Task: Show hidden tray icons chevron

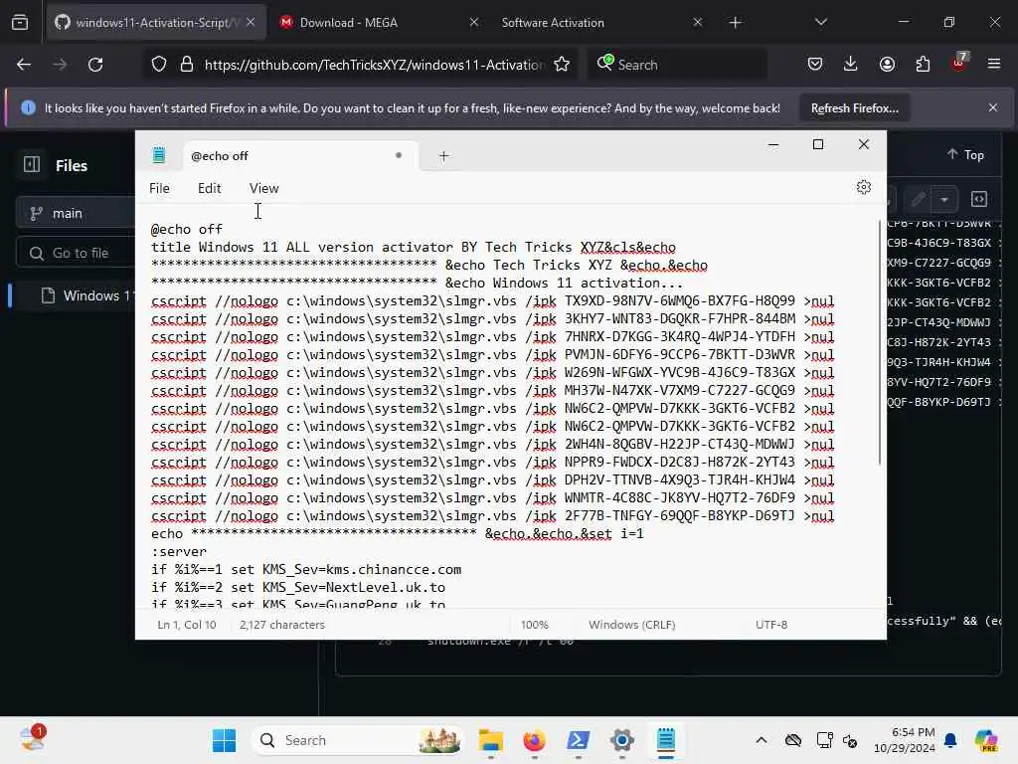Action: click(x=762, y=740)
